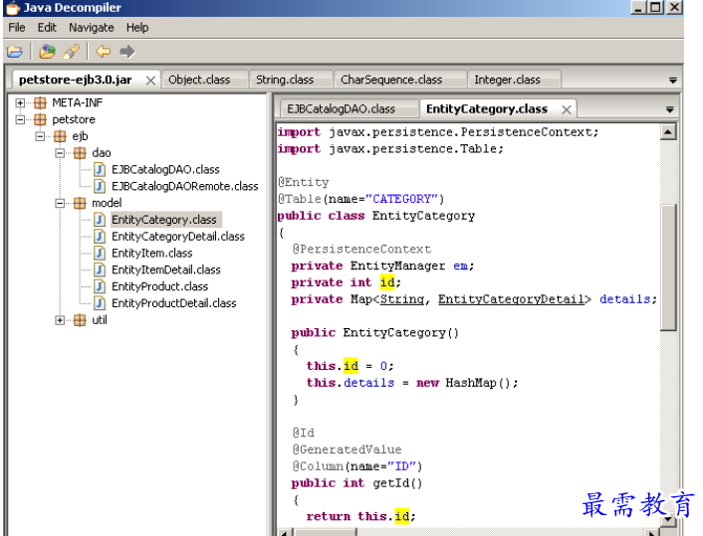Click the Search pencil toolbar icon

(x=71, y=52)
